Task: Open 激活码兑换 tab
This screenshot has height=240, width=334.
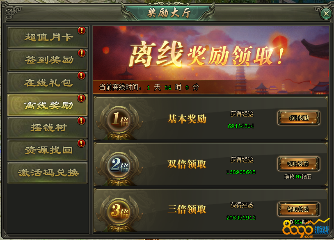Action: [x=48, y=173]
